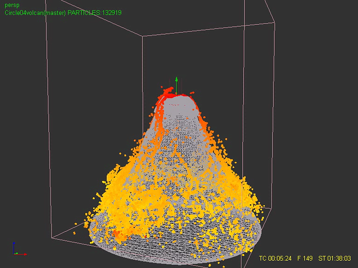Screen dimensions: 358x268
Task: Select the domain bounding box top-right corner
Action: pyautogui.click(x=274, y=23)
